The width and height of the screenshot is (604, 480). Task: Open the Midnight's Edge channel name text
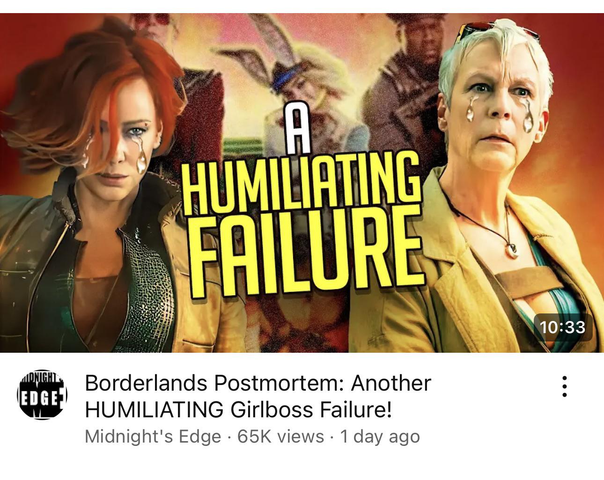pyautogui.click(x=153, y=436)
